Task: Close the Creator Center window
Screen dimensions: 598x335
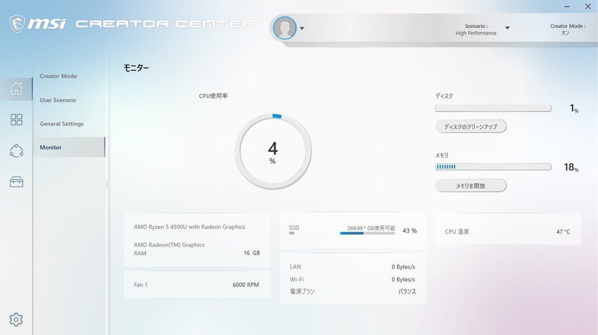Action: [587, 6]
